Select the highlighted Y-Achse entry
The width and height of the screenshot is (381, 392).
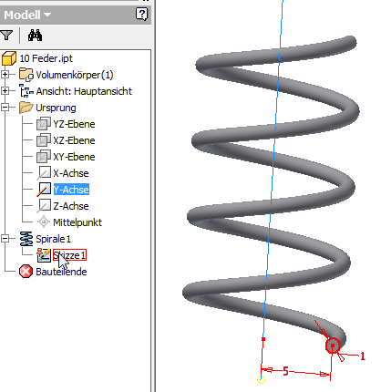coord(71,190)
